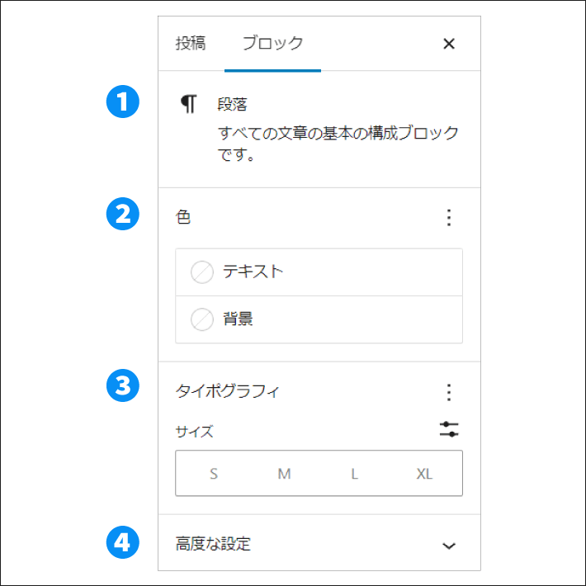Screen dimensions: 586x586
Task: Click the 背景 color label
Action: (x=238, y=319)
